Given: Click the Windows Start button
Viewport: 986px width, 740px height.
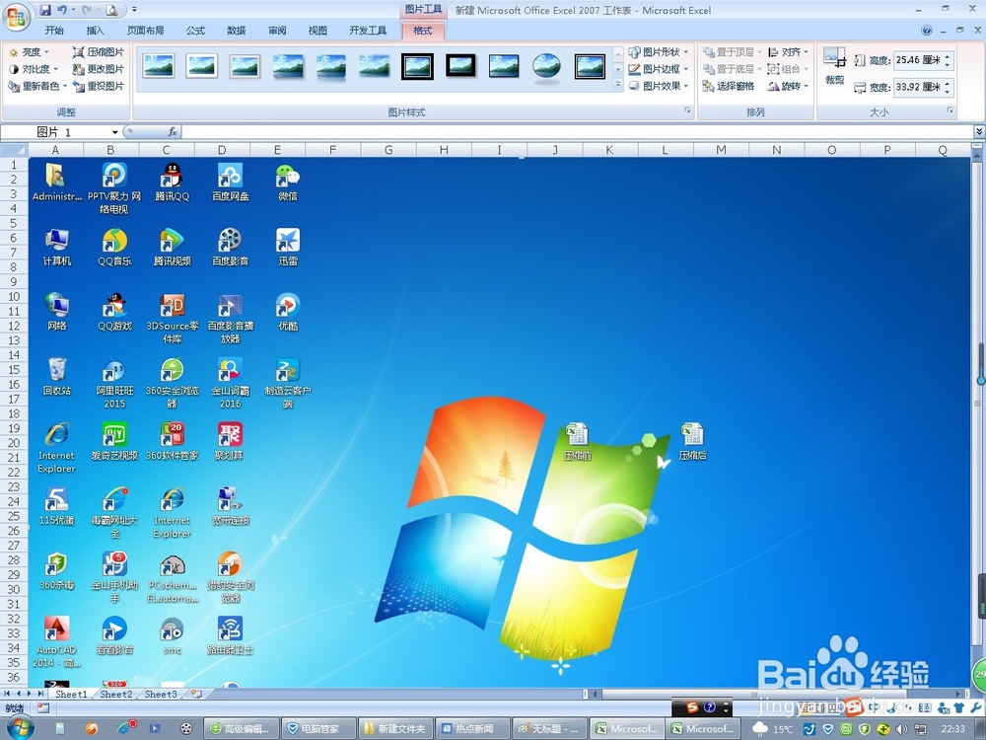Looking at the screenshot, I should pyautogui.click(x=19, y=728).
